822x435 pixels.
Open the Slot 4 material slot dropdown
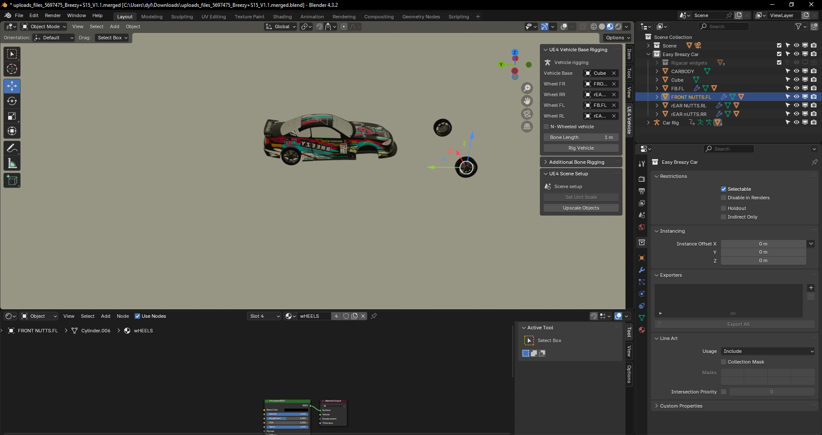point(264,316)
